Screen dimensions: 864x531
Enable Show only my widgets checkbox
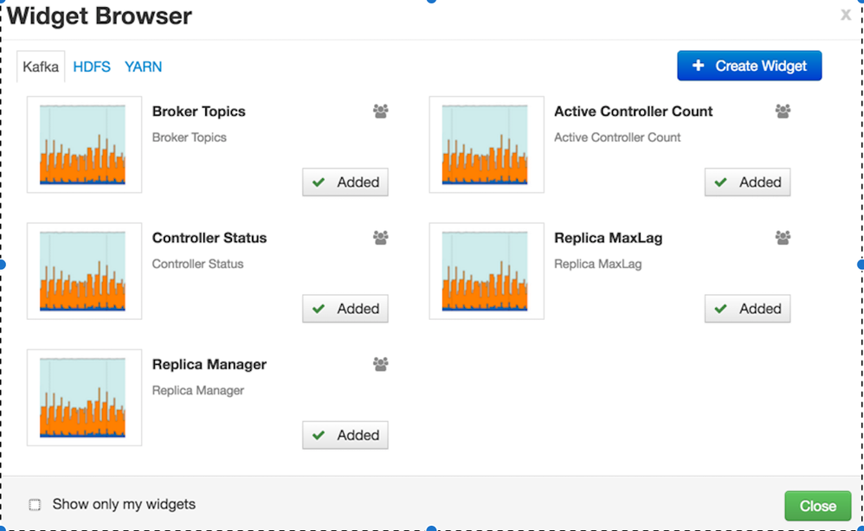coord(35,505)
